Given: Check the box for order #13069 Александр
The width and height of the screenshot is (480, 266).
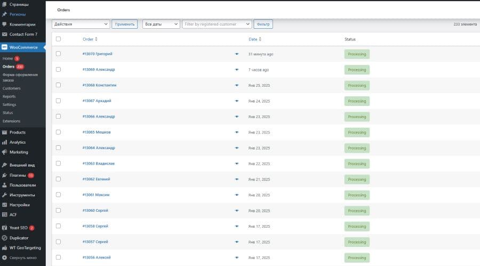Looking at the screenshot, I should 58,70.
